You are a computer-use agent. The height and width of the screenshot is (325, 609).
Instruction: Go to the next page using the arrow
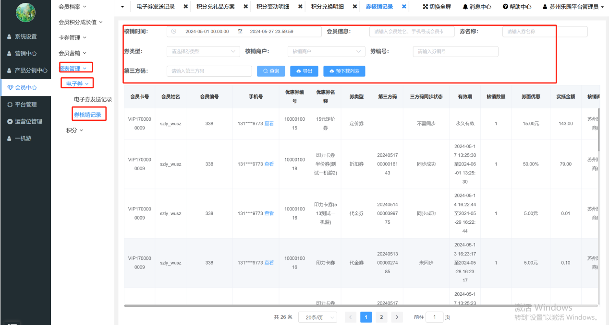pyautogui.click(x=397, y=317)
